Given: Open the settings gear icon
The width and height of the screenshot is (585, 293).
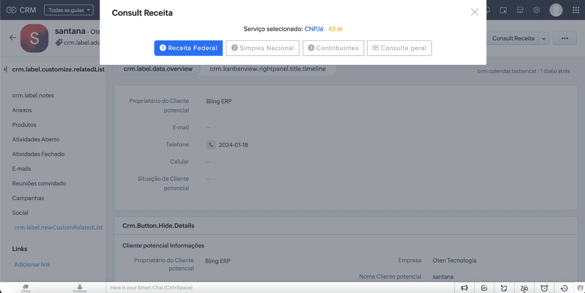Looking at the screenshot, I should tap(536, 10).
